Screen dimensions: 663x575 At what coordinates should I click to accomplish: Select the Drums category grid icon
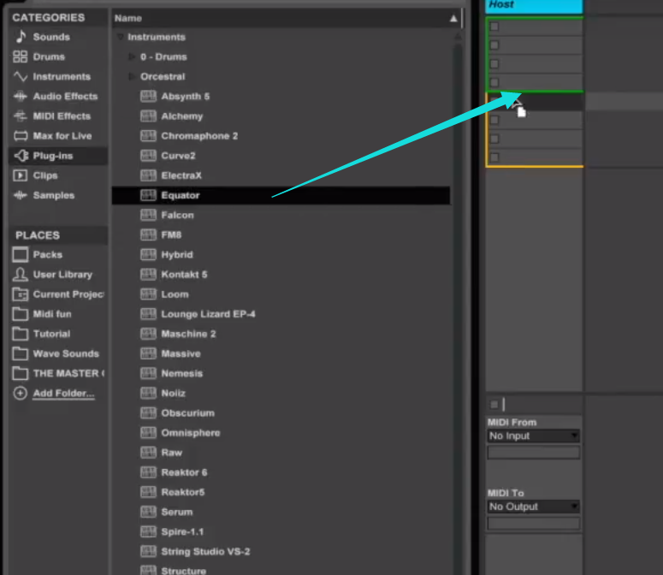(20, 56)
